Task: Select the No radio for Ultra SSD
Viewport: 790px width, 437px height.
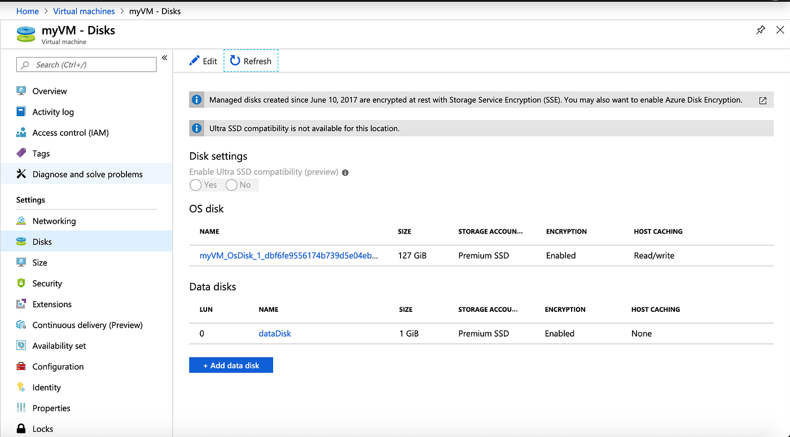Action: click(231, 184)
